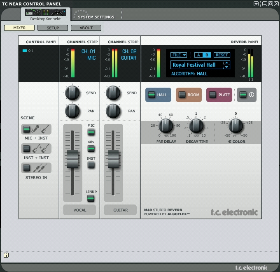The height and width of the screenshot is (272, 280).
Task: Click the CH: 01 MIC level meter
Action: pyautogui.click(x=73, y=63)
